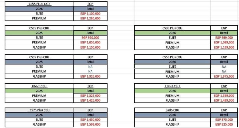The width and height of the screenshot is (239, 128).
Task: Select the EGP 1,450,000 Elite price
Action: (x=90, y=119)
